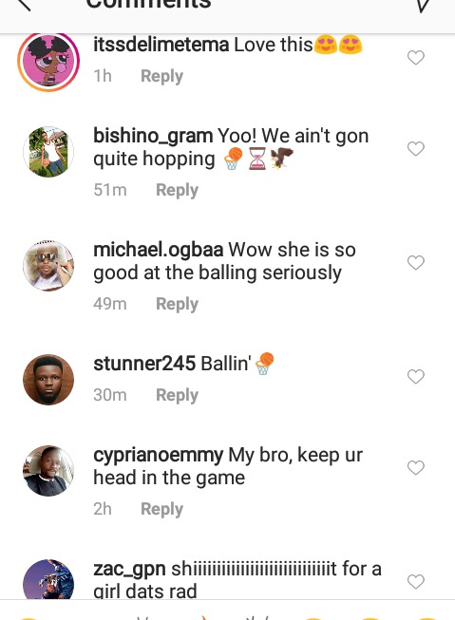This screenshot has width=455, height=620.
Task: Like the itssdelimetema comment with heart icon
Action: pyautogui.click(x=415, y=58)
